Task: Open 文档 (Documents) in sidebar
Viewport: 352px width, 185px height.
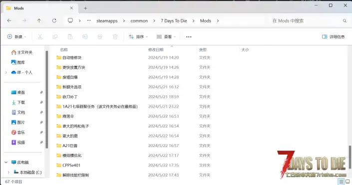Action: (x=18, y=112)
